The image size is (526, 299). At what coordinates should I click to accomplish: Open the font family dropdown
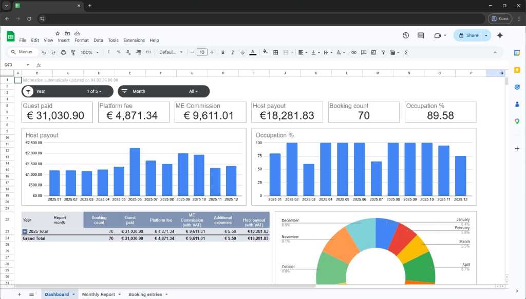point(171,52)
